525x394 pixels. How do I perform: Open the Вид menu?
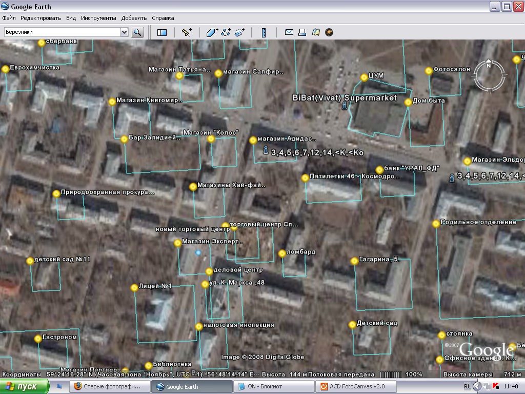tap(71, 18)
